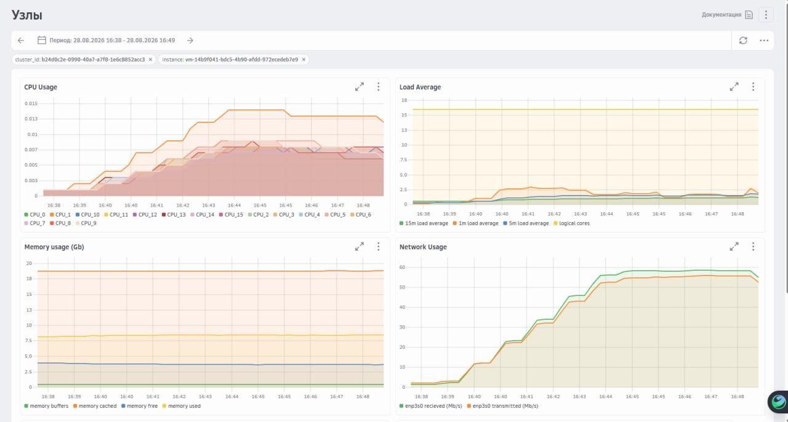Open Memory usage panel options menu

[x=378, y=247]
